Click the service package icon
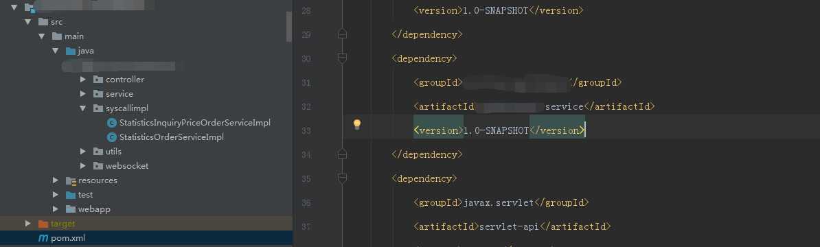The image size is (820, 247). pyautogui.click(x=98, y=94)
